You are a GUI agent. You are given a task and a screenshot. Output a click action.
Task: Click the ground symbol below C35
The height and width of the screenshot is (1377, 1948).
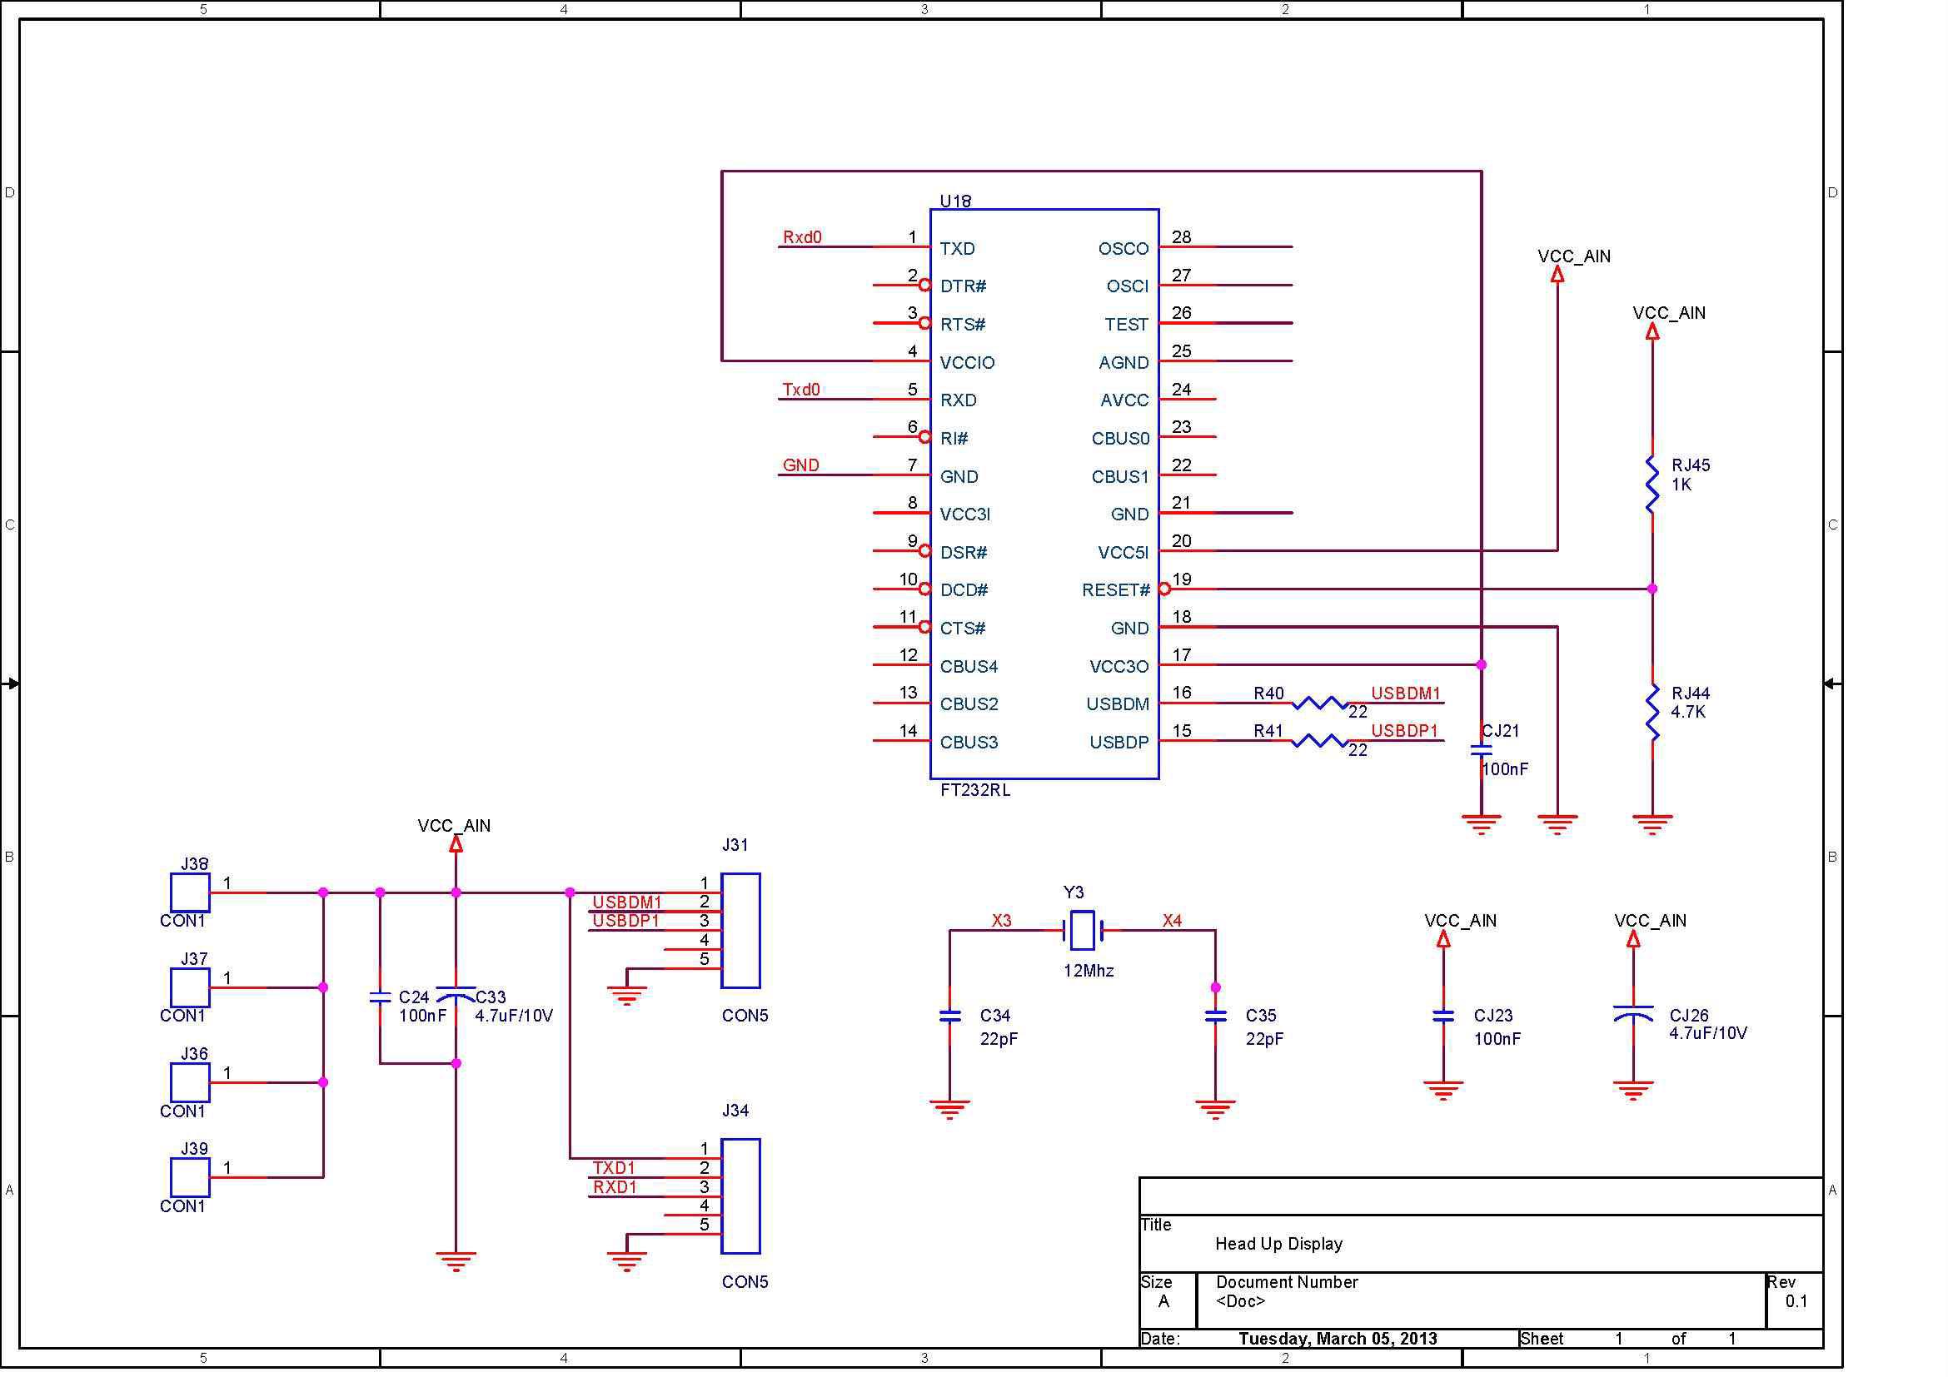pyautogui.click(x=1216, y=1110)
